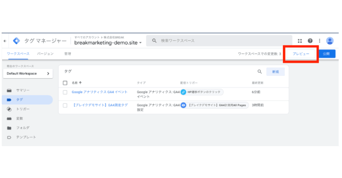Open the help question mark icon
The height and width of the screenshot is (178, 342).
(x=310, y=41)
